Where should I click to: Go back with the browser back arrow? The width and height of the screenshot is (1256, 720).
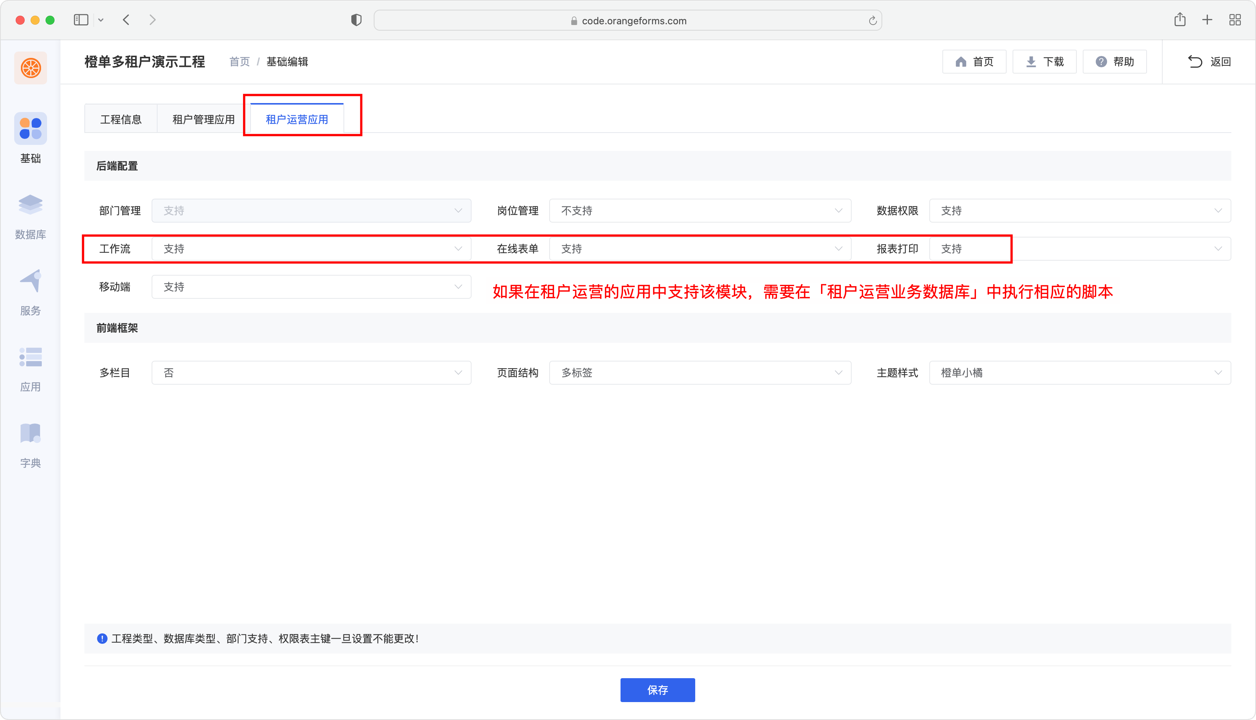coord(126,20)
